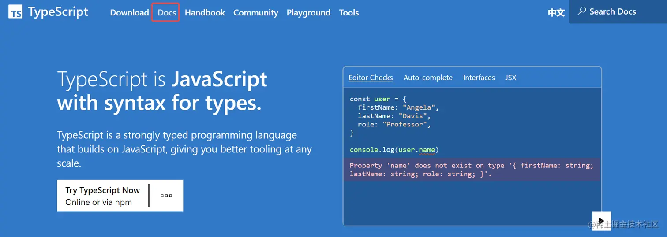Open the Download page
The width and height of the screenshot is (667, 237).
coord(129,13)
